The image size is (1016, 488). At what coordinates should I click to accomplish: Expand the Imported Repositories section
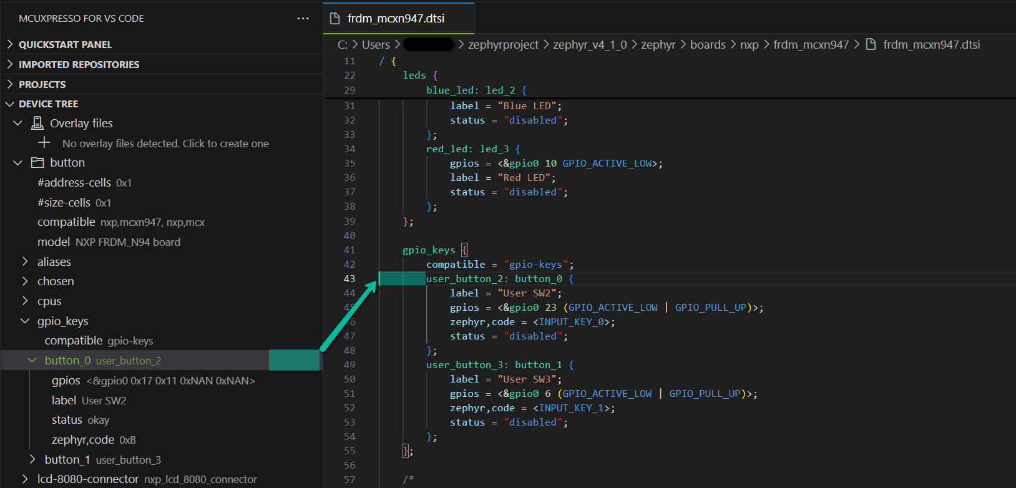pos(79,64)
